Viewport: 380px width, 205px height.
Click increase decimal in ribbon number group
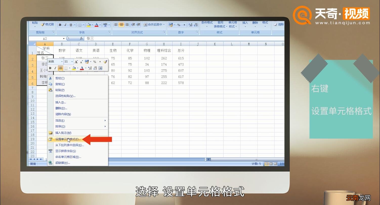[191, 25]
